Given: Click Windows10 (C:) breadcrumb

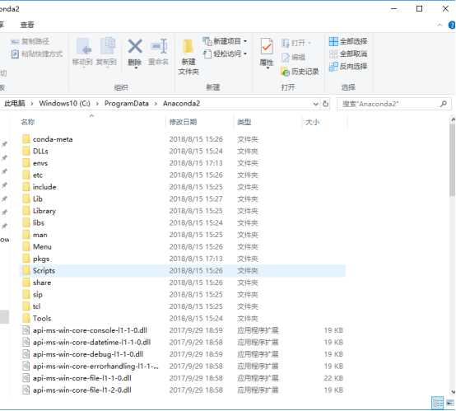Looking at the screenshot, I should [64, 103].
